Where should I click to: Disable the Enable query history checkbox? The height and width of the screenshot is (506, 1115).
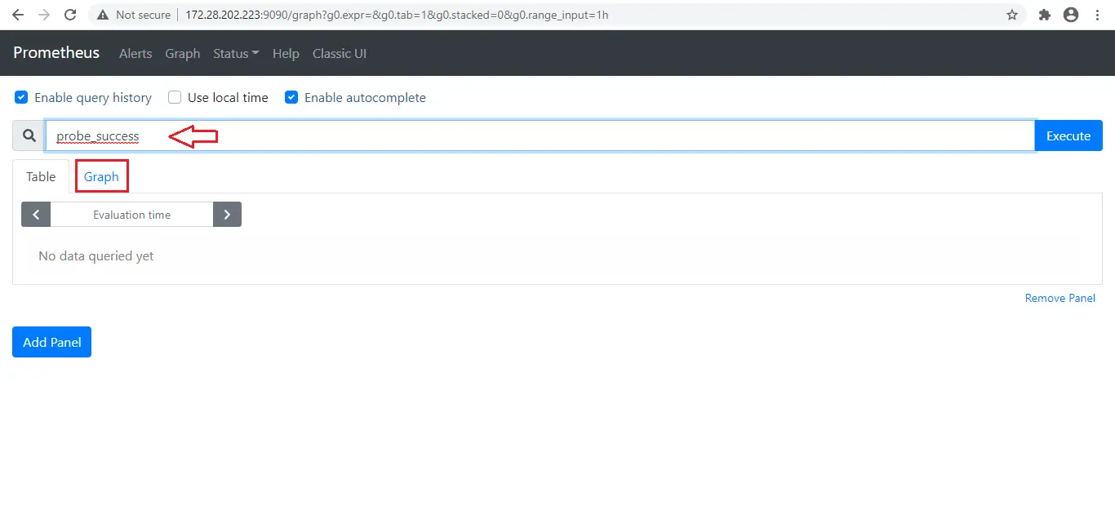tap(21, 97)
